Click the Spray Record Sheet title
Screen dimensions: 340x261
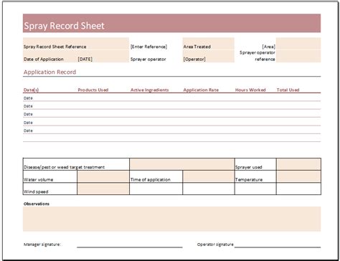[x=64, y=26]
